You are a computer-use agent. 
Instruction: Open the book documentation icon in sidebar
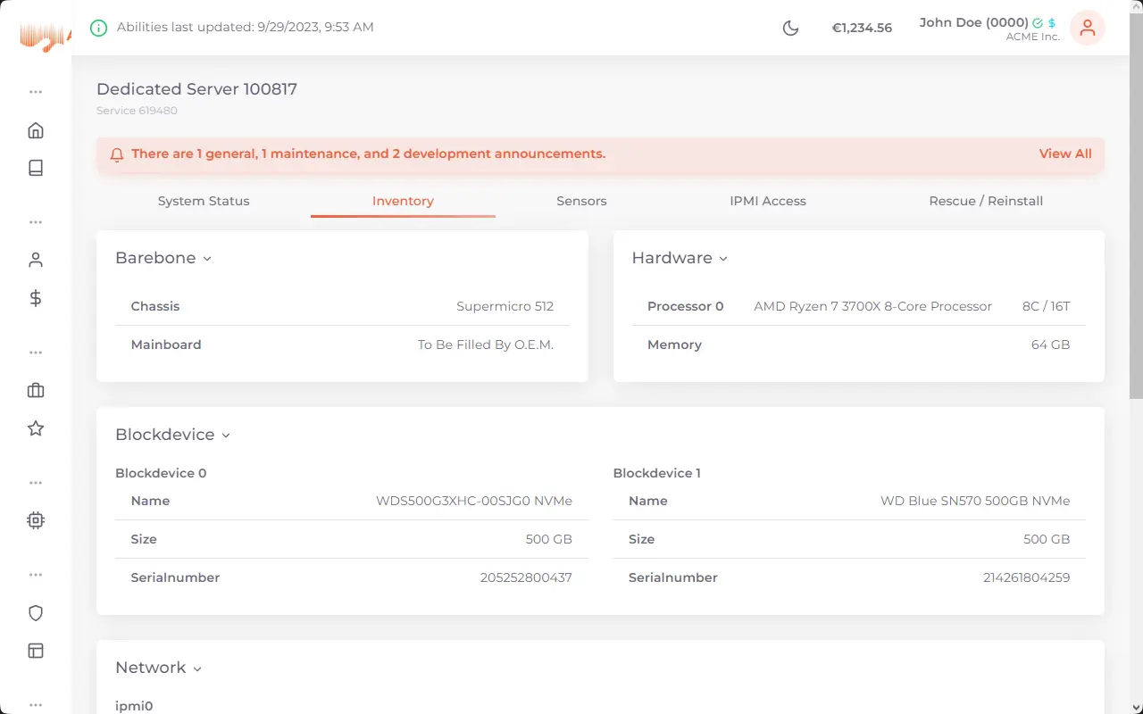tap(36, 168)
